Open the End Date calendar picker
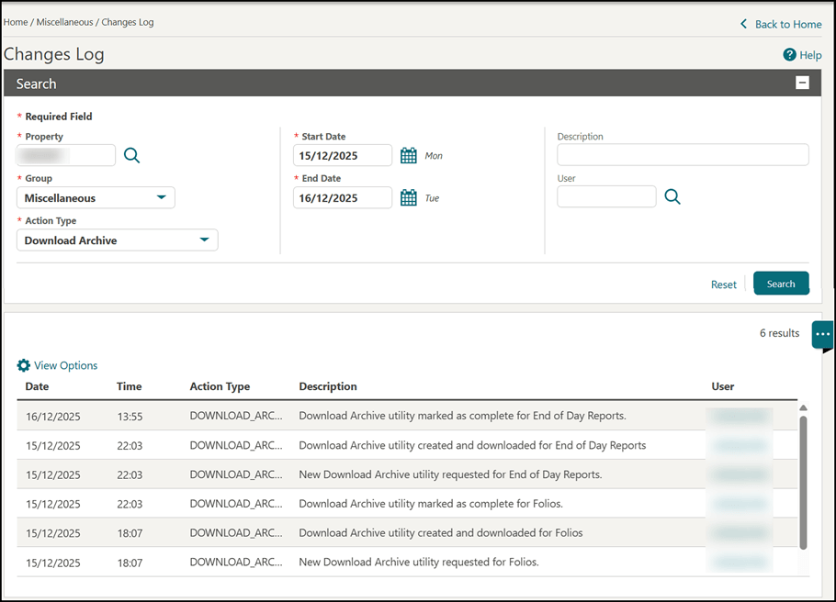The width and height of the screenshot is (836, 602). [408, 197]
